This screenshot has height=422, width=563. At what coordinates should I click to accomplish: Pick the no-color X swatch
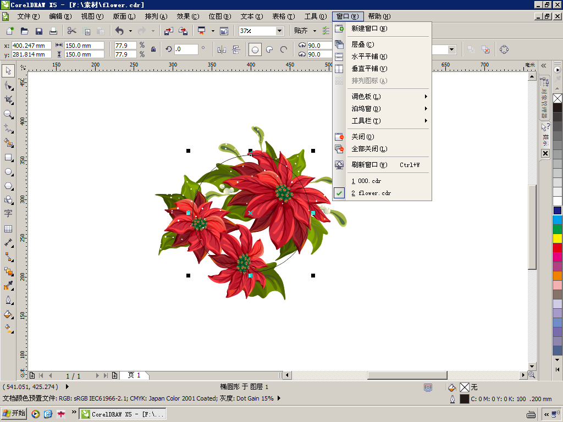(x=558, y=98)
